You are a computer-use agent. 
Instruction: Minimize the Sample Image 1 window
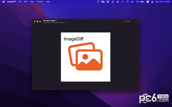[37, 21]
